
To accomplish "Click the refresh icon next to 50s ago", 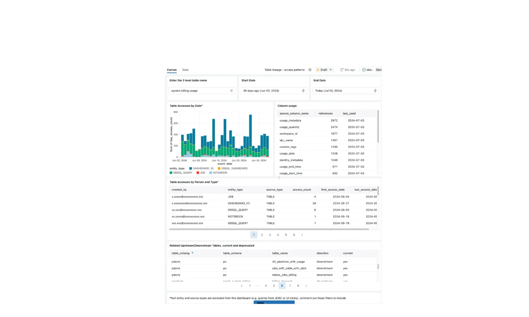I will pos(342,70).
